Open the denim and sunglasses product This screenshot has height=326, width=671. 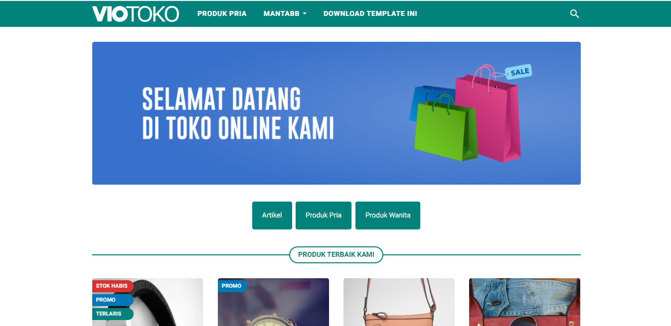coord(524,302)
